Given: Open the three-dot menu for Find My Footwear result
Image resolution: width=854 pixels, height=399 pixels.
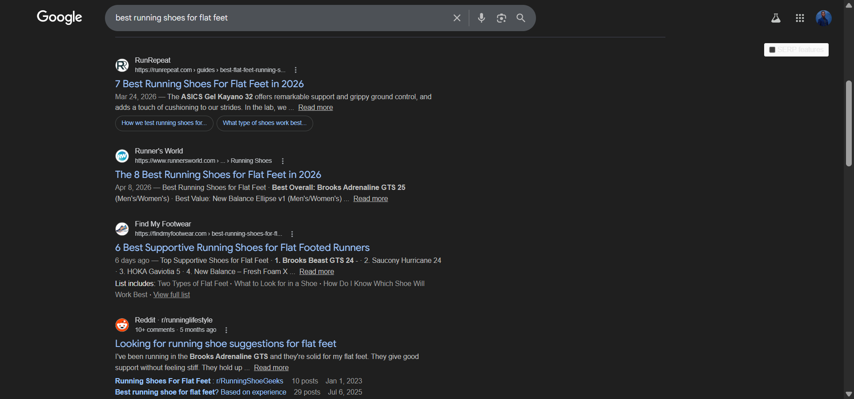Looking at the screenshot, I should point(292,234).
